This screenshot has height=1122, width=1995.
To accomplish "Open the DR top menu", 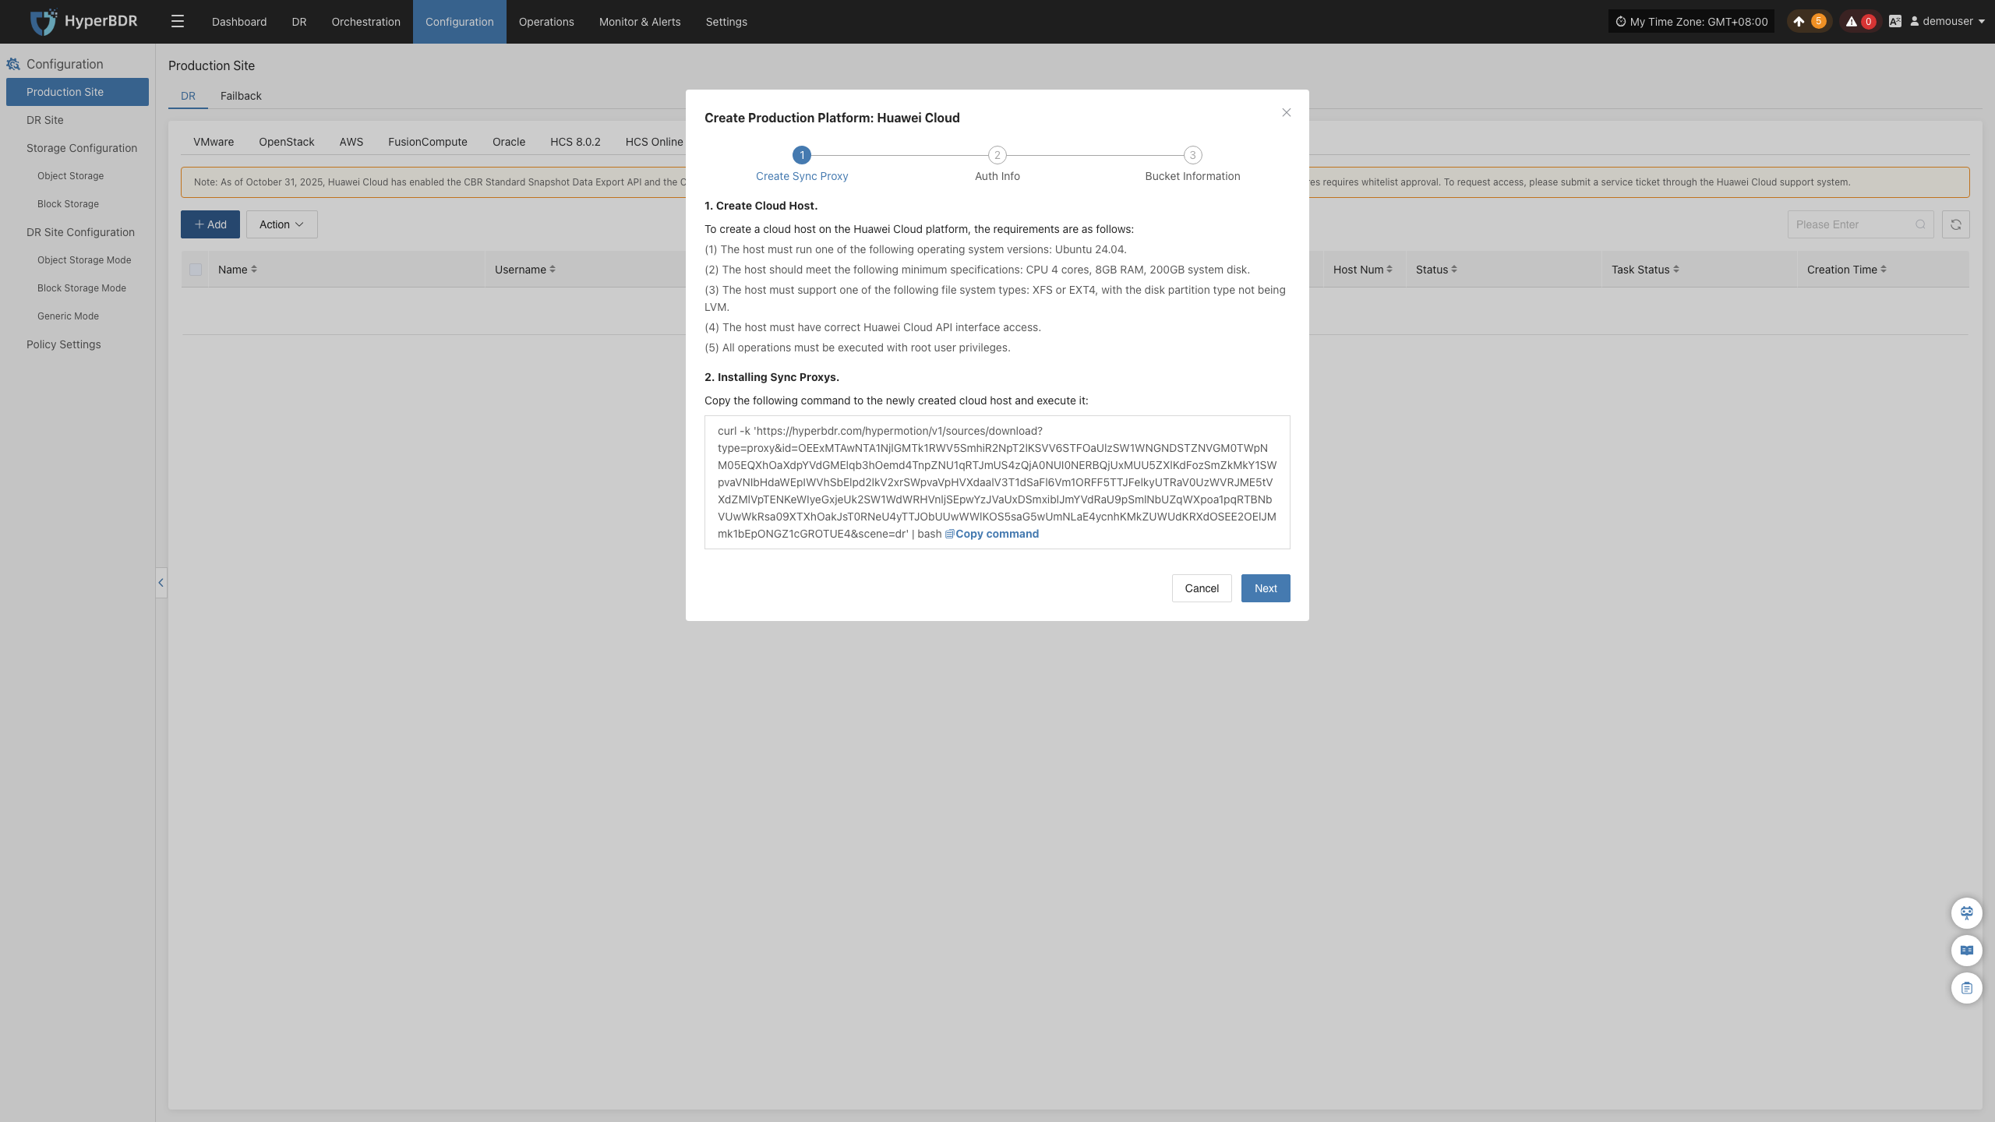I will (x=299, y=22).
